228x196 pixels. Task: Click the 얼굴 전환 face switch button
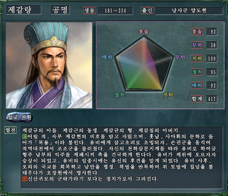click(19, 117)
